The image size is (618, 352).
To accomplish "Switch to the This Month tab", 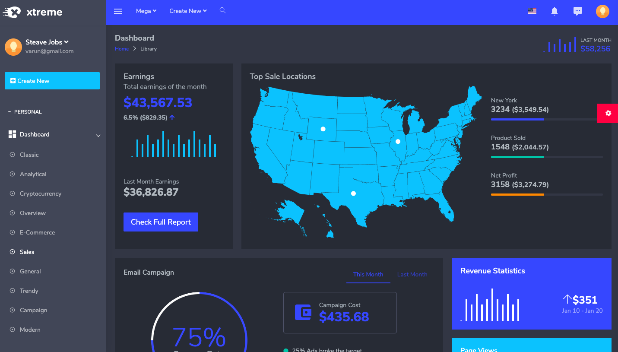I will [x=368, y=274].
